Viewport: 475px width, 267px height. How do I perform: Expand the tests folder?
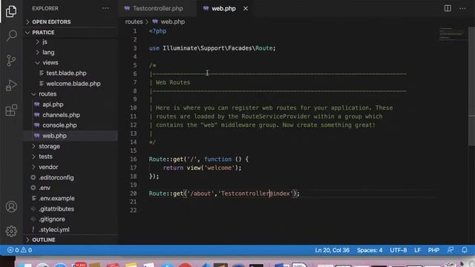point(45,156)
